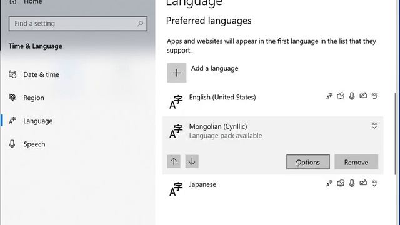Viewport: 400px width, 225px height.
Task: Click the Time & Language heading
Action: point(36,46)
